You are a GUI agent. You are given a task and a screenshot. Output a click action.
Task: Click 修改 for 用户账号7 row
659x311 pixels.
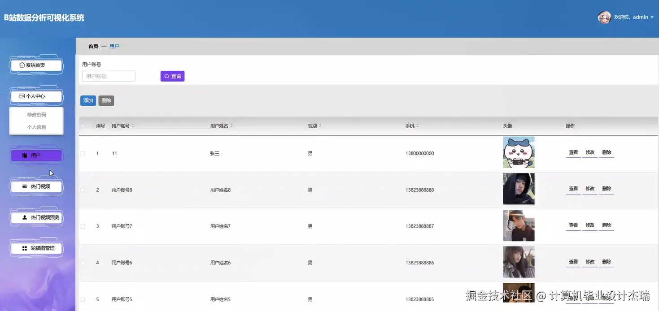click(x=590, y=225)
